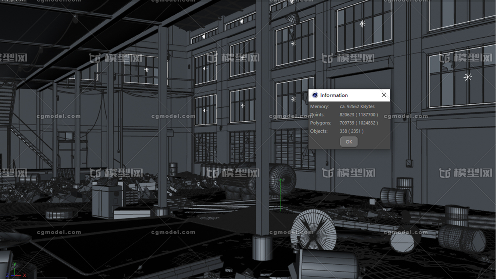Click the green Y-axis handle in viewport
This screenshot has height=279, width=496.
pyautogui.click(x=281, y=196)
